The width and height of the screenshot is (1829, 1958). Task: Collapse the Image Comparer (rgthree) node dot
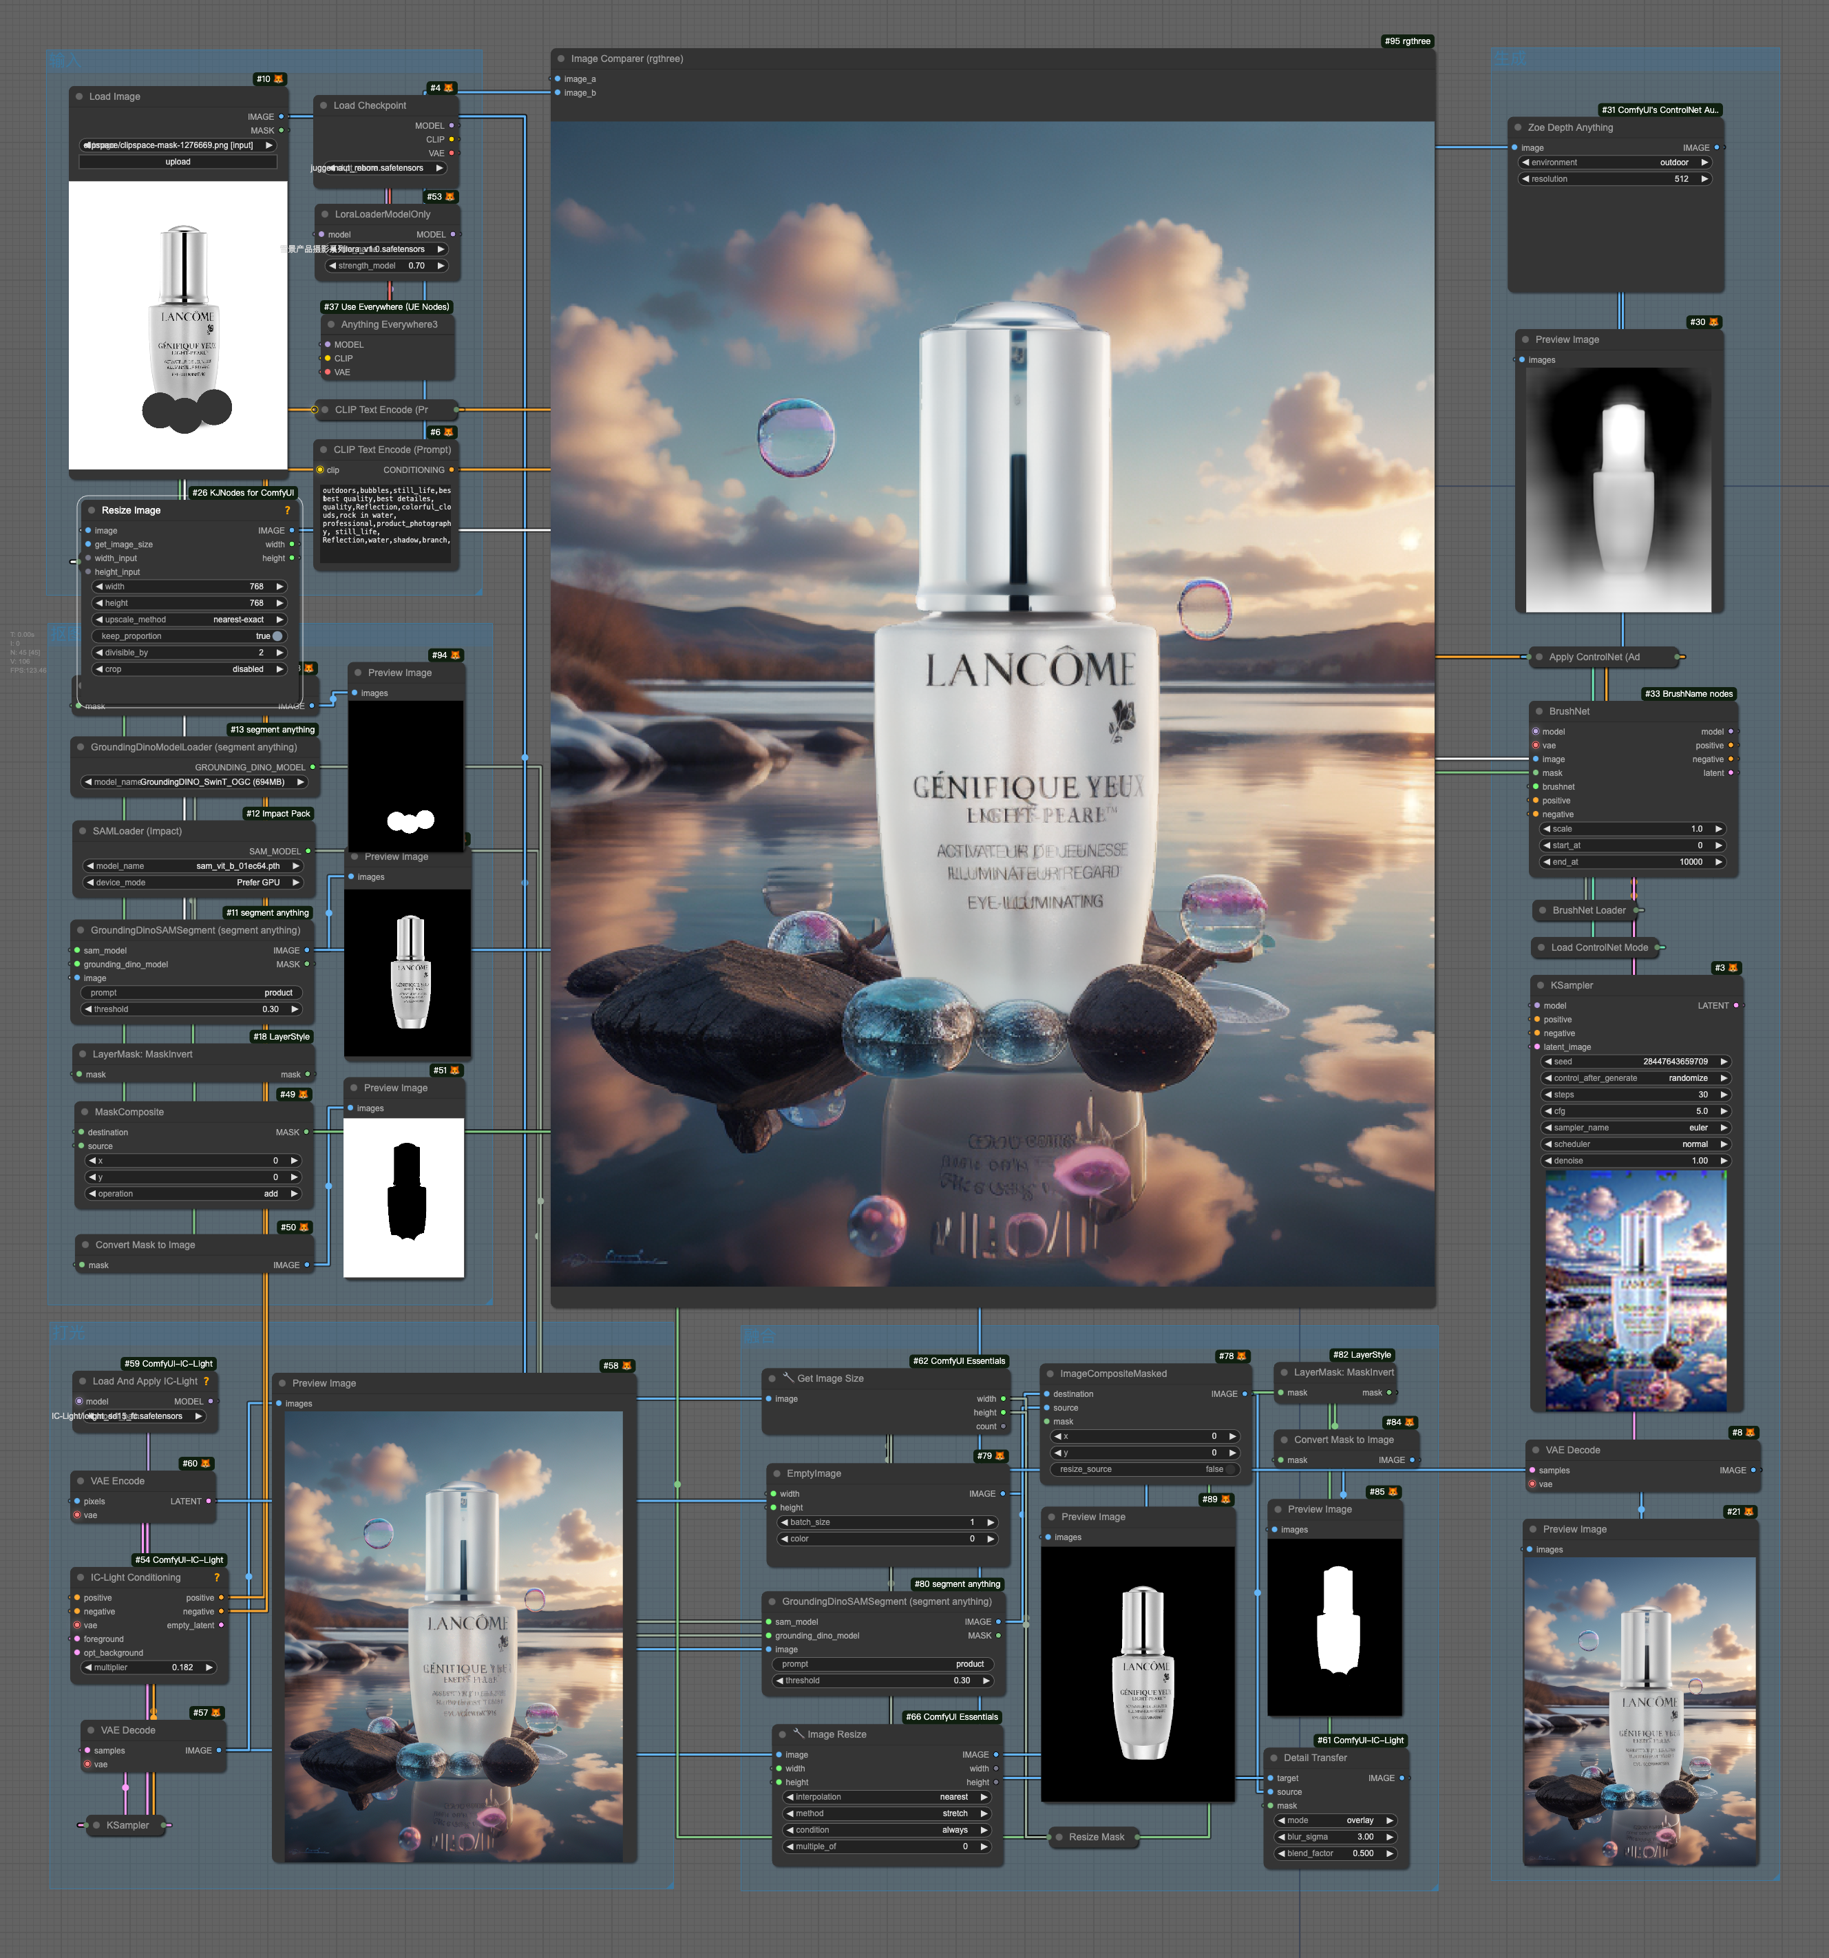coord(560,59)
